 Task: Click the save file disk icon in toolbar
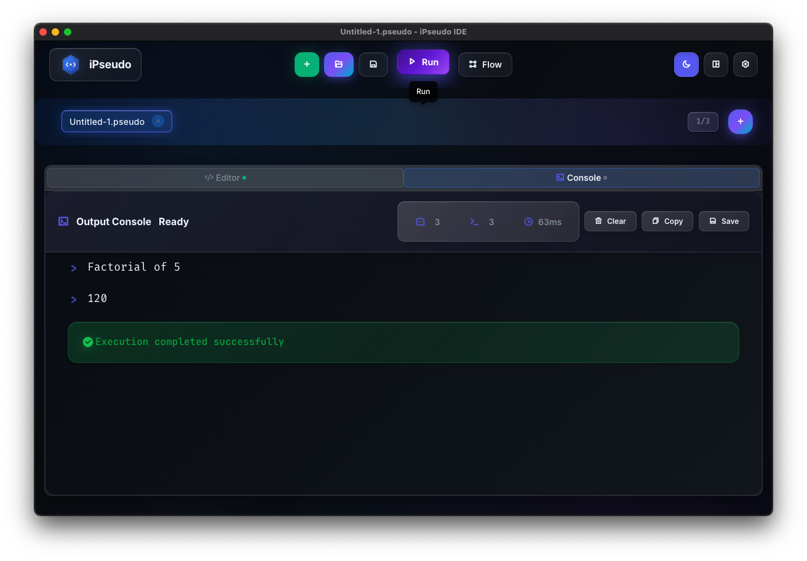point(373,65)
